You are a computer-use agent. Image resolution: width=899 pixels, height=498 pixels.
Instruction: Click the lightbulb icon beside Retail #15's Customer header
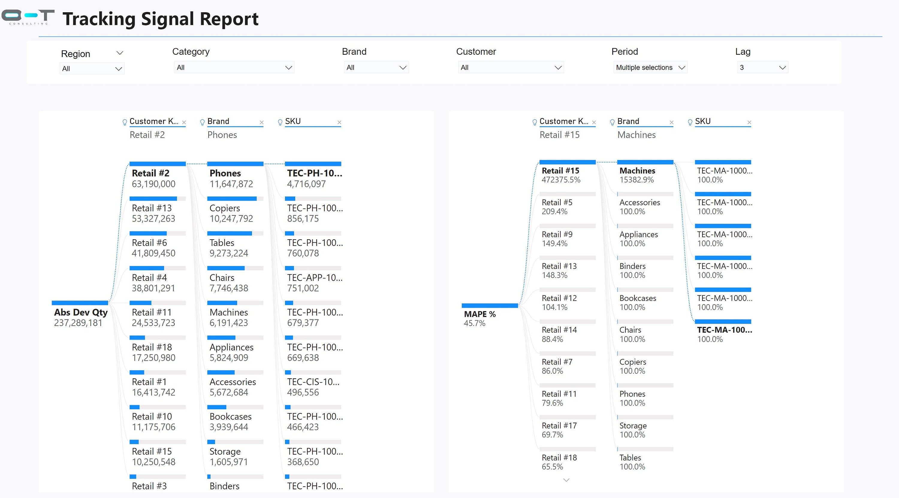534,122
